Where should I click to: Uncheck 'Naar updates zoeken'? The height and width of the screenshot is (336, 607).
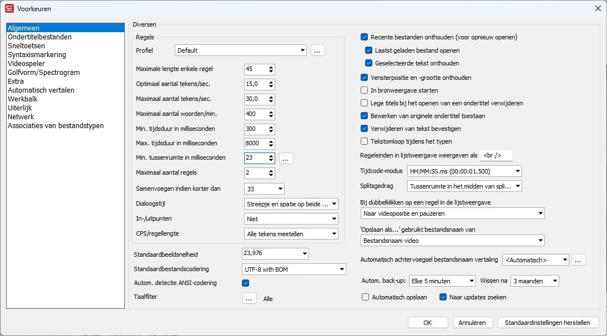tap(443, 297)
